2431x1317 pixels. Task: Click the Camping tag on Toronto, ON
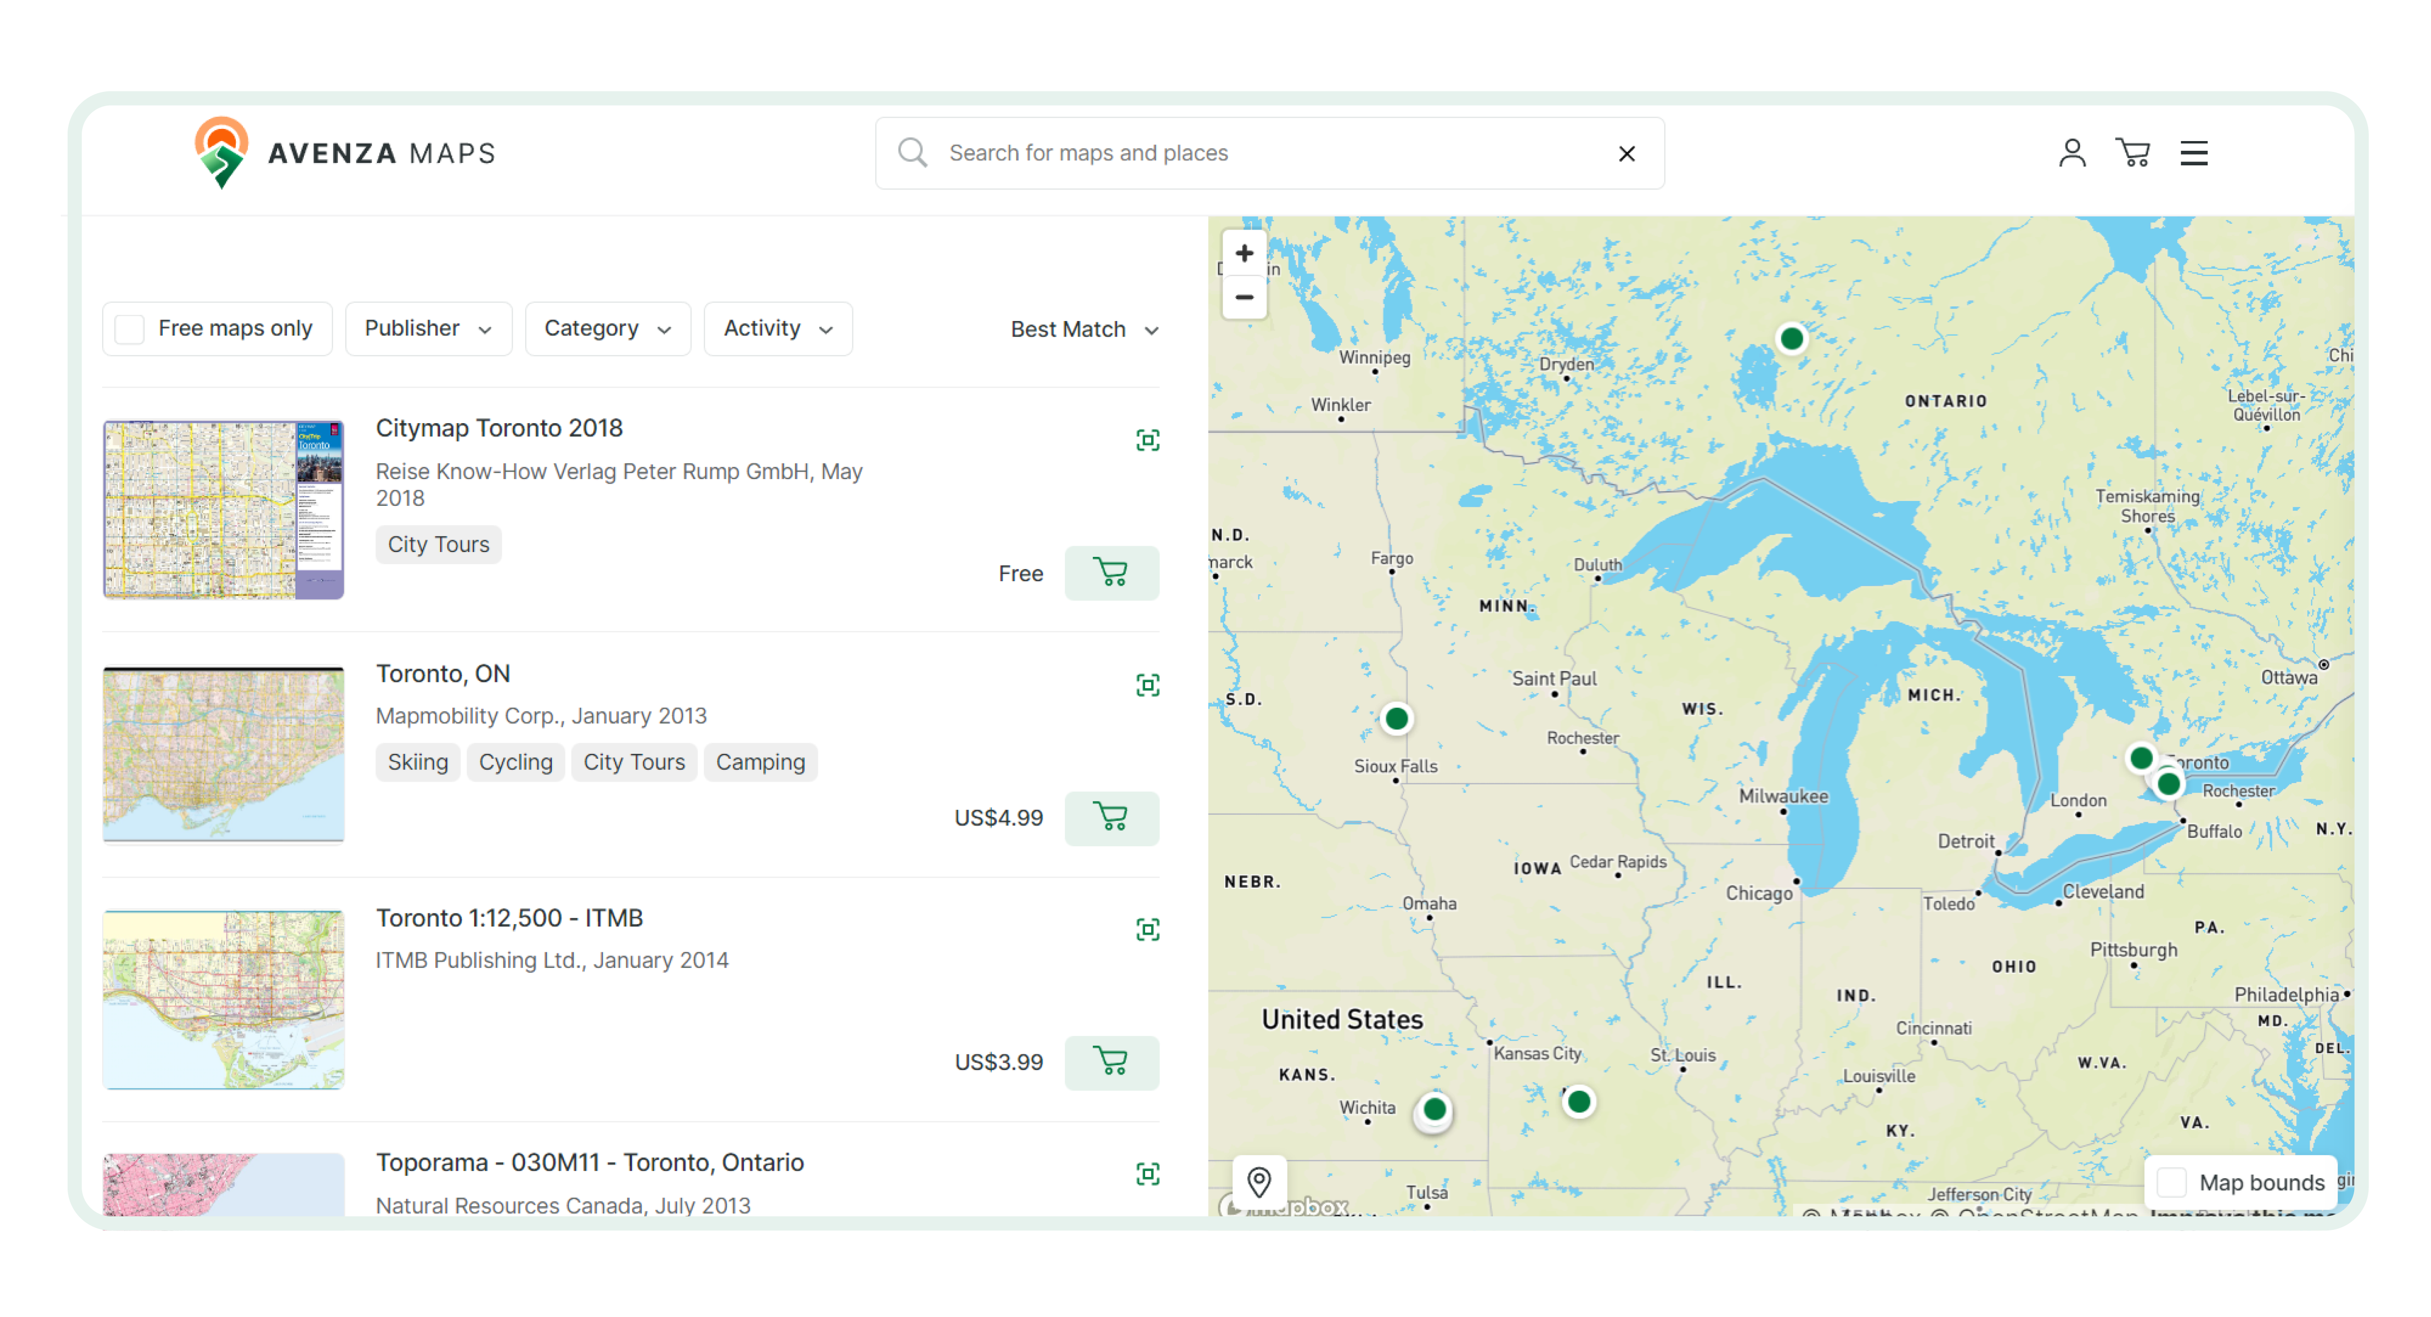click(760, 762)
